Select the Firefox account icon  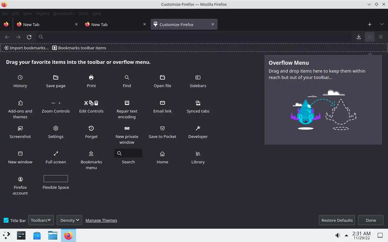point(20,179)
